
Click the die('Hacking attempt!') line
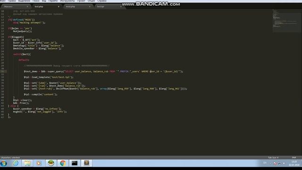click(29, 23)
